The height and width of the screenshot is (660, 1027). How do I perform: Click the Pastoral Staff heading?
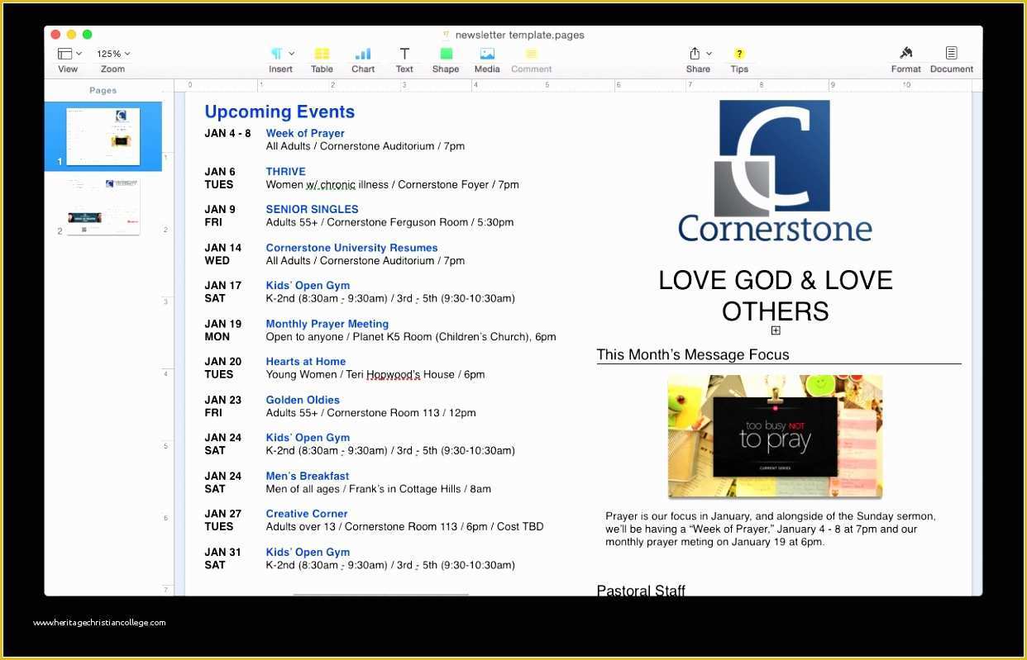click(641, 590)
